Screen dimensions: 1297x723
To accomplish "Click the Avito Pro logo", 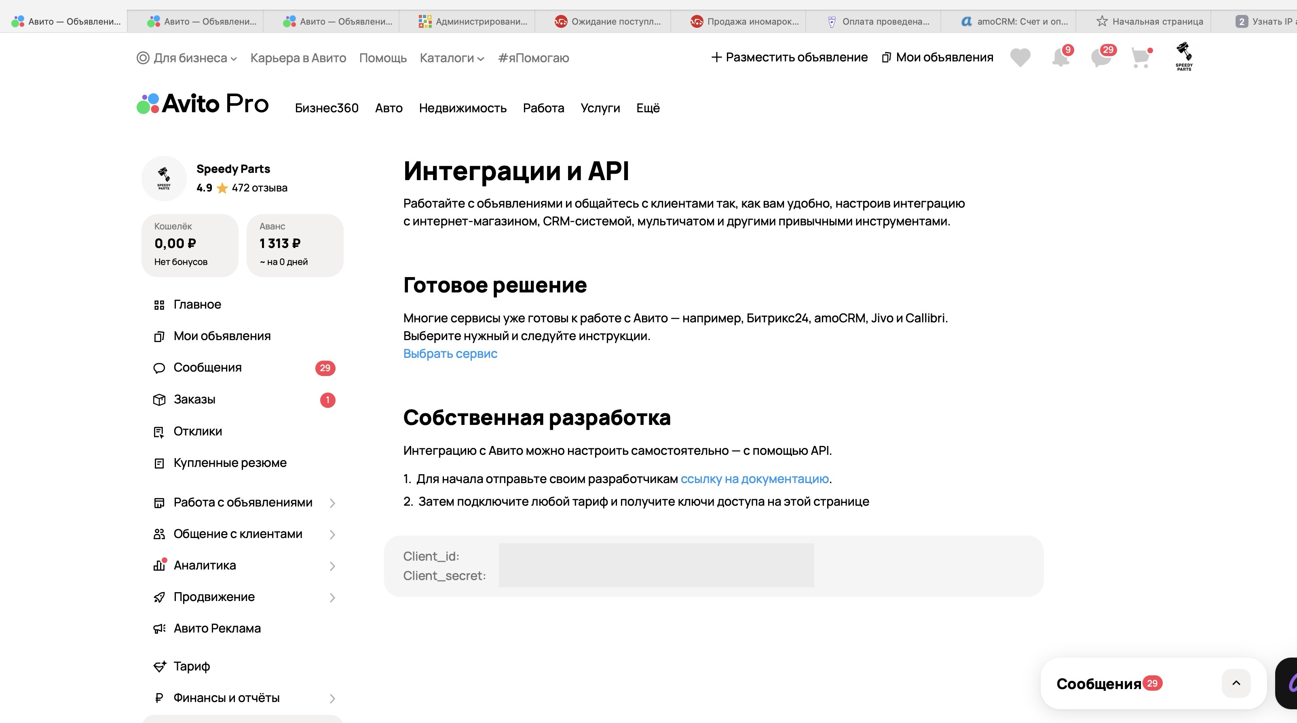I will [x=203, y=104].
